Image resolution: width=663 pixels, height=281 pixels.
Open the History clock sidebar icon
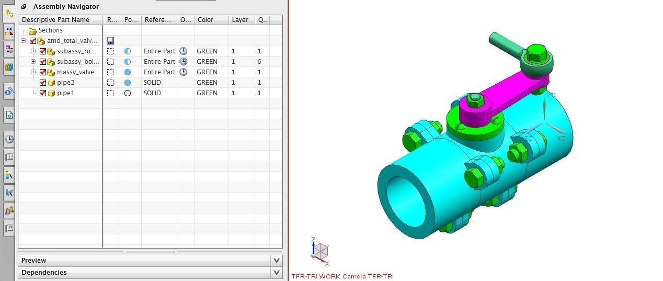(x=9, y=139)
